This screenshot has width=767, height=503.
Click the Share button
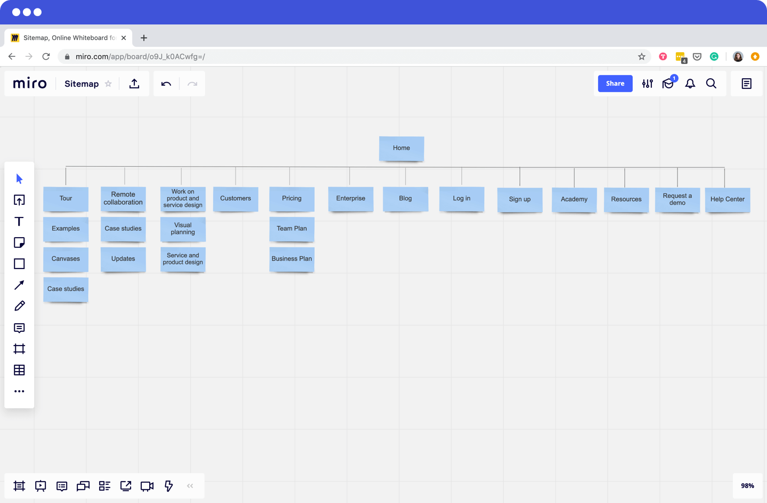pyautogui.click(x=615, y=83)
